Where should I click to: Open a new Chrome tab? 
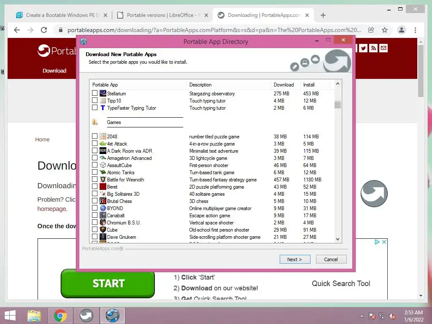(x=323, y=15)
